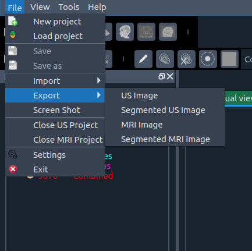
Task: Select the dashed circle point tool
Action: point(208,59)
